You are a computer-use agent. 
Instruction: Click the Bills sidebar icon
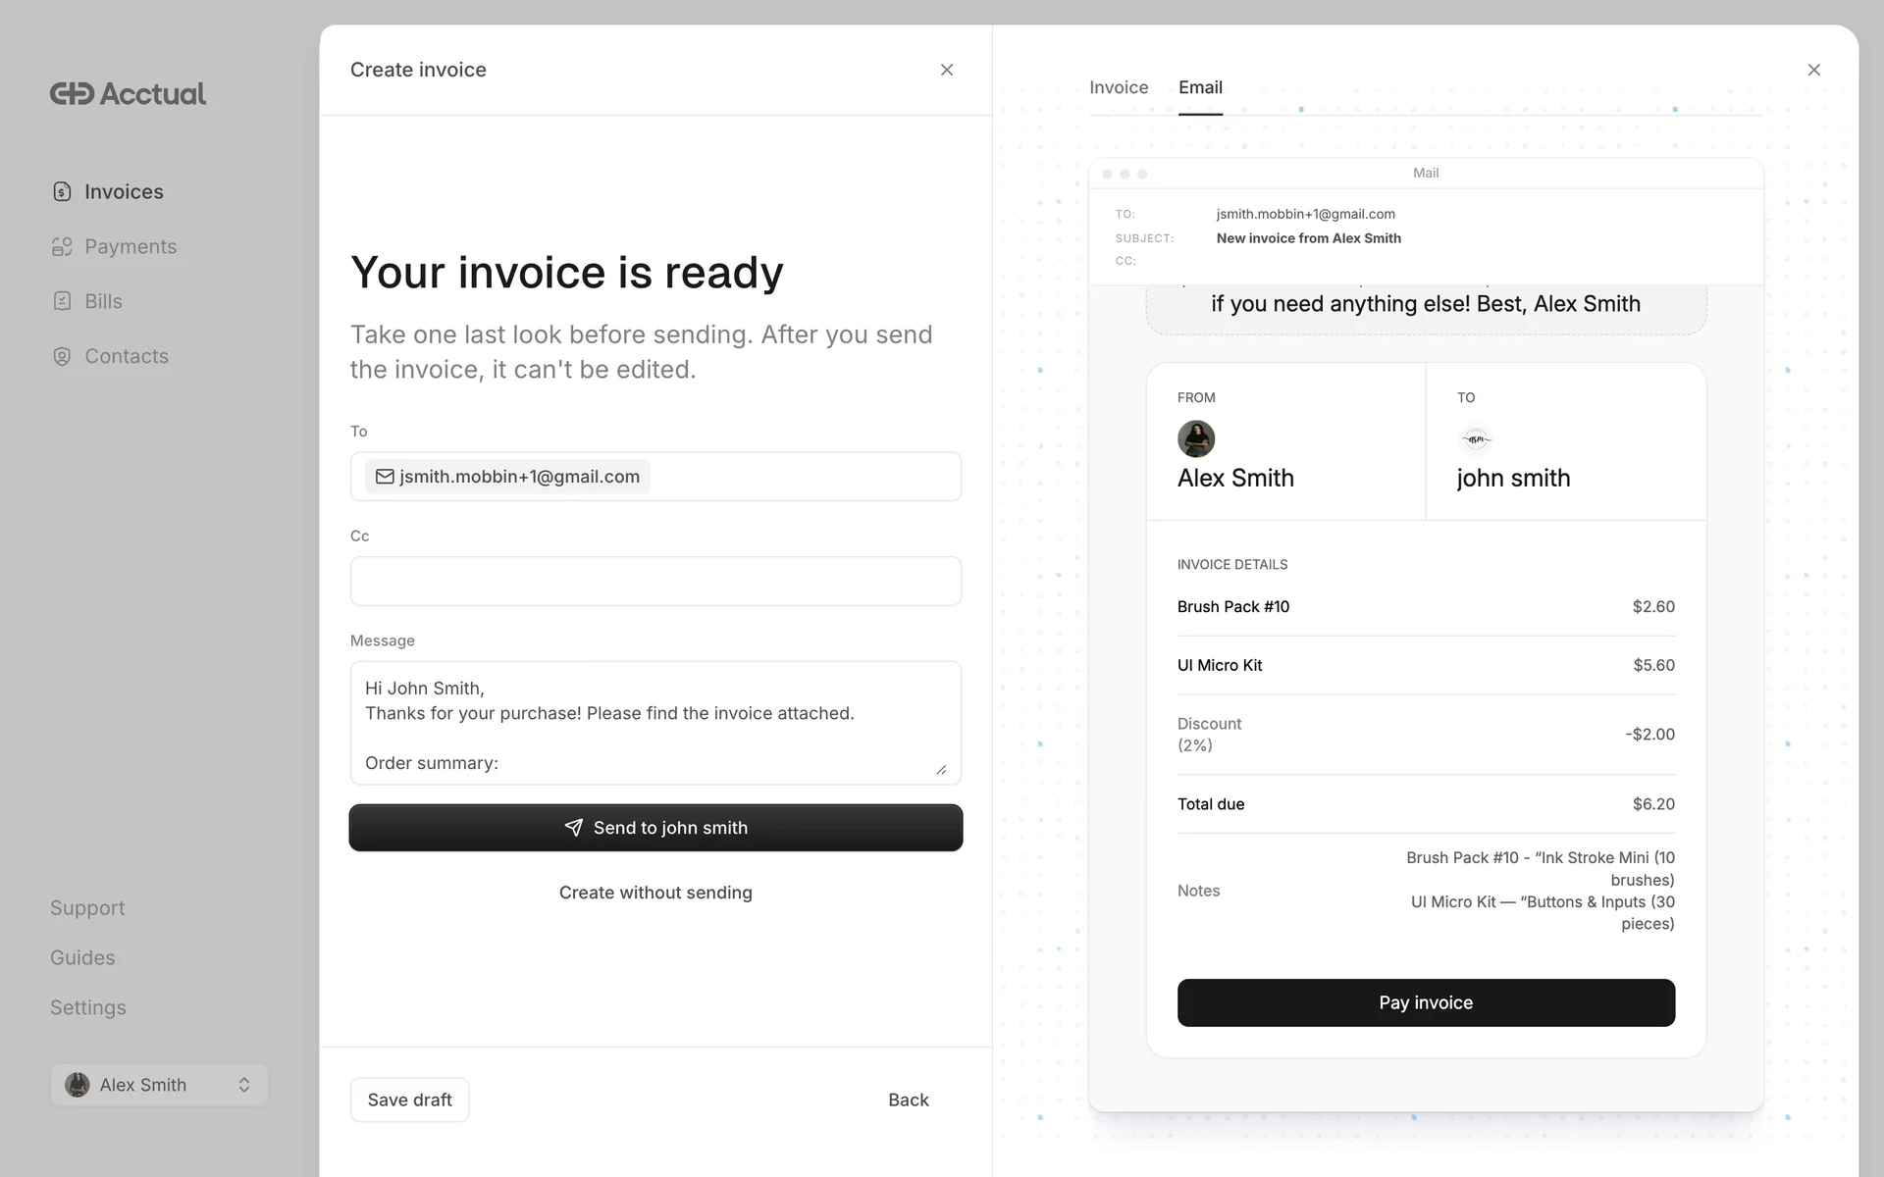62,301
